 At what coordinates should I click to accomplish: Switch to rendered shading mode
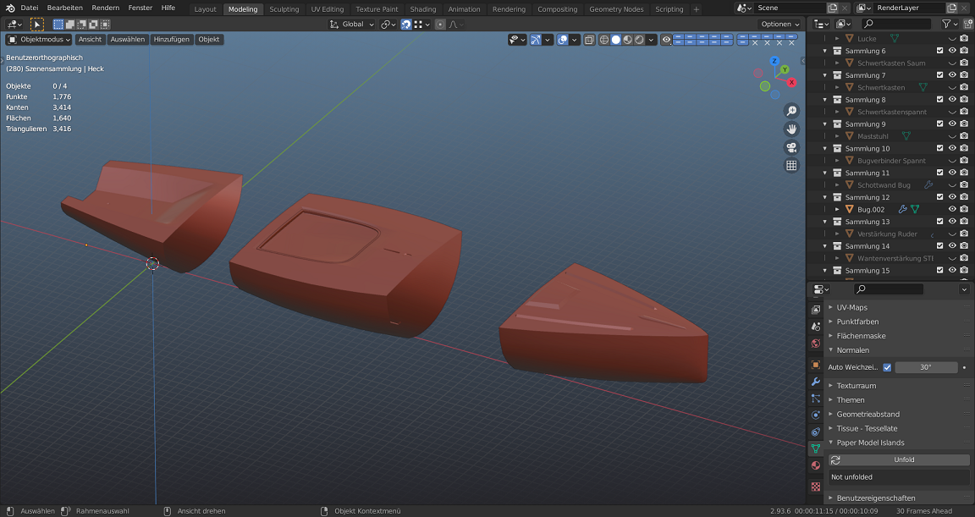(639, 40)
